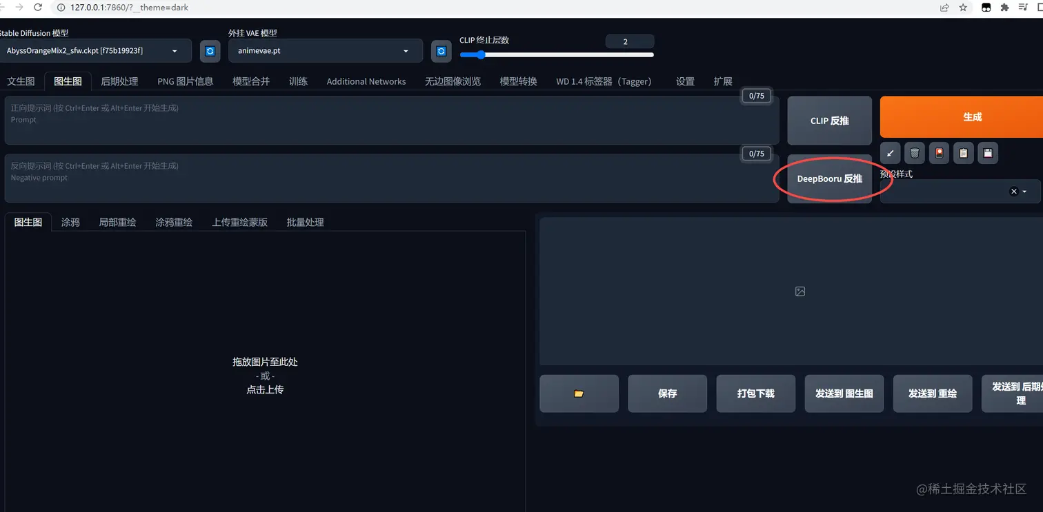The height and width of the screenshot is (512, 1043).
Task: Select the 图生图 sub-tab above the upload area
Action: 28,222
